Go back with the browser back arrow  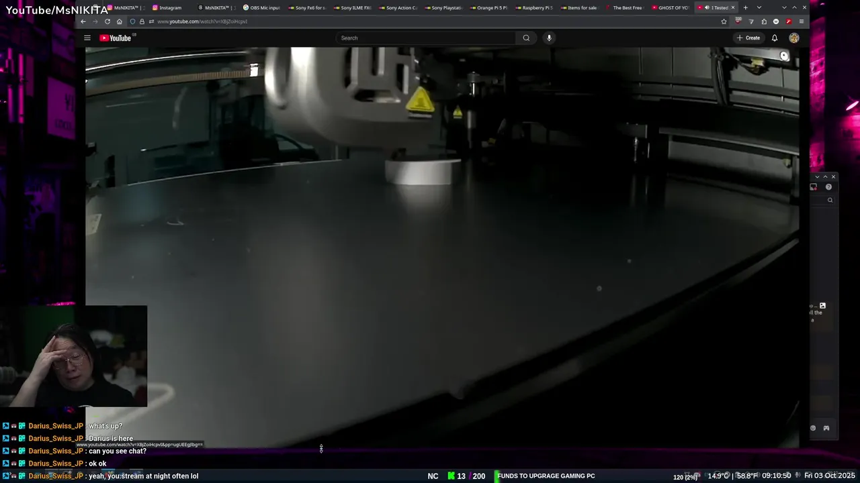[83, 21]
